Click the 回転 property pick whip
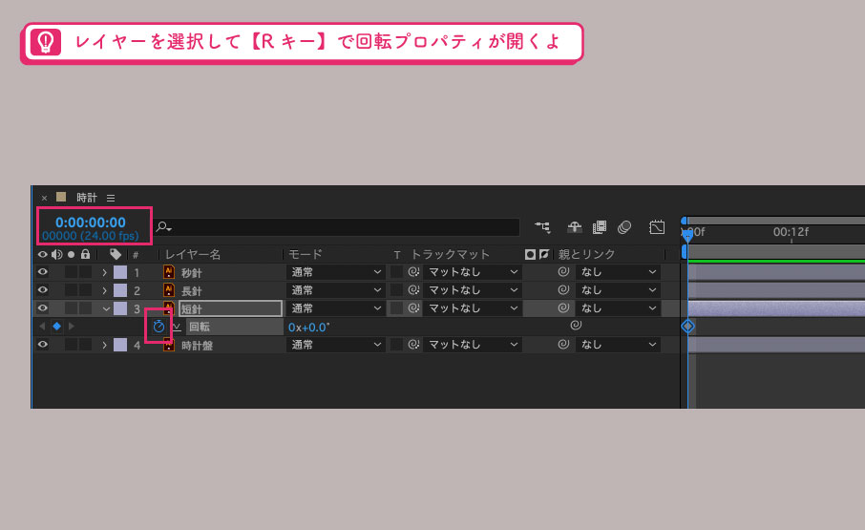The image size is (865, 530). click(x=576, y=326)
